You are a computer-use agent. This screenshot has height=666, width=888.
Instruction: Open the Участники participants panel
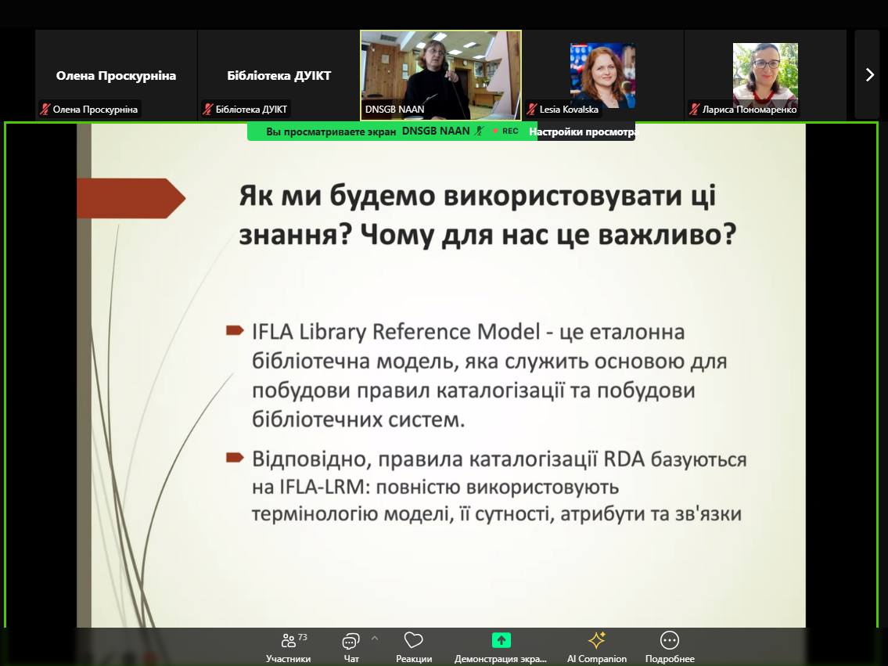(x=289, y=647)
